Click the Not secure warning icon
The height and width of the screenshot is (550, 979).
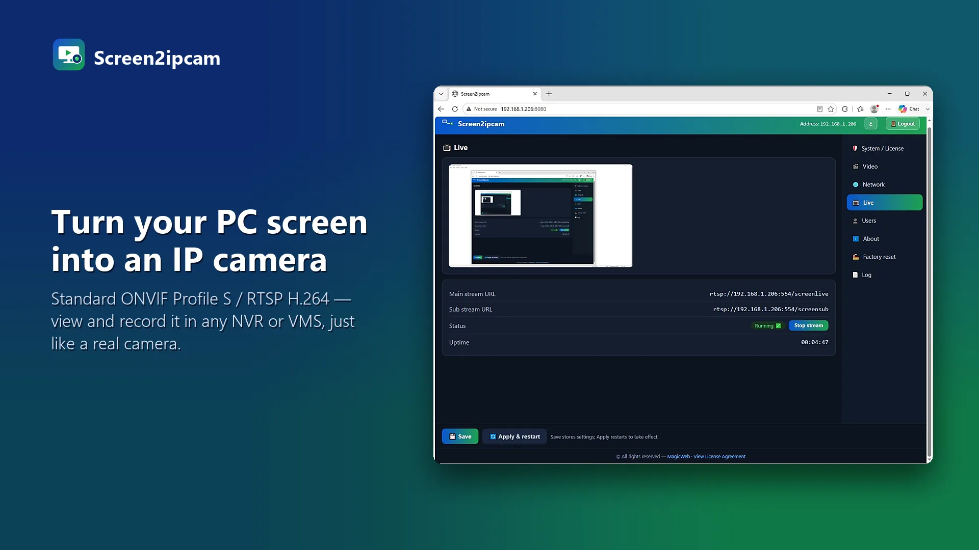469,109
